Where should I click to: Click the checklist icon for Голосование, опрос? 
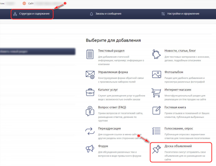[156, 131]
